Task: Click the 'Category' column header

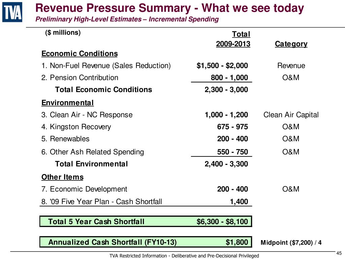Action: coord(291,44)
